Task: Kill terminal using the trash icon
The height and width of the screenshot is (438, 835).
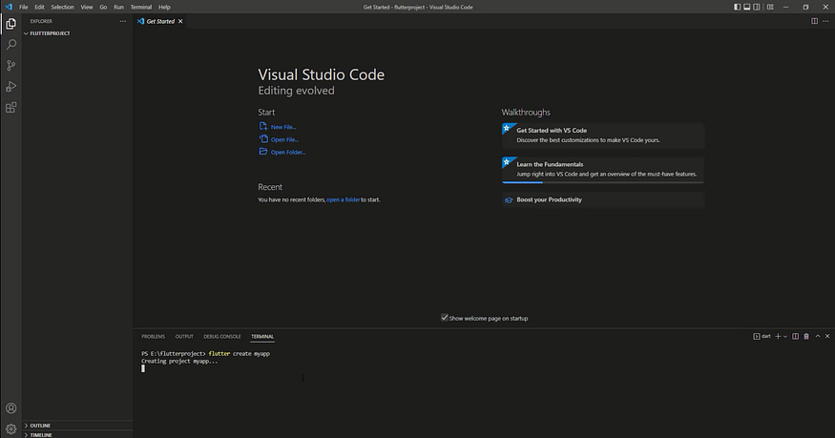Action: click(806, 336)
